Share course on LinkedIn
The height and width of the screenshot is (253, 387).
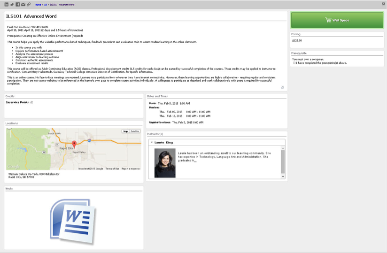pyautogui.click(x=6, y=4)
